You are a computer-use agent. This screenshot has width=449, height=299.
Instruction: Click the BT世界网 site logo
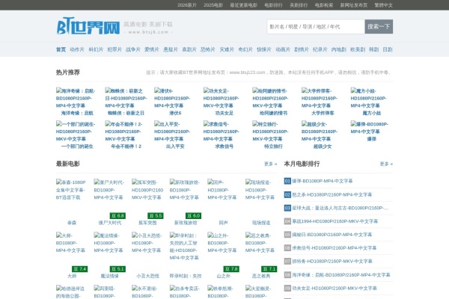tap(88, 26)
